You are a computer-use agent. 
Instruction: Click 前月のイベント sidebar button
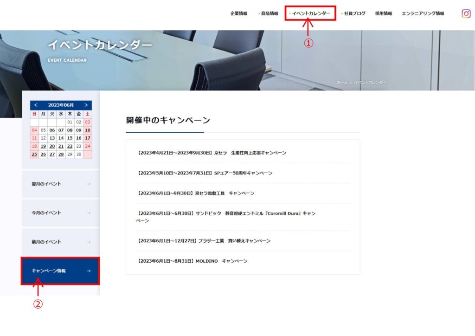[61, 242]
